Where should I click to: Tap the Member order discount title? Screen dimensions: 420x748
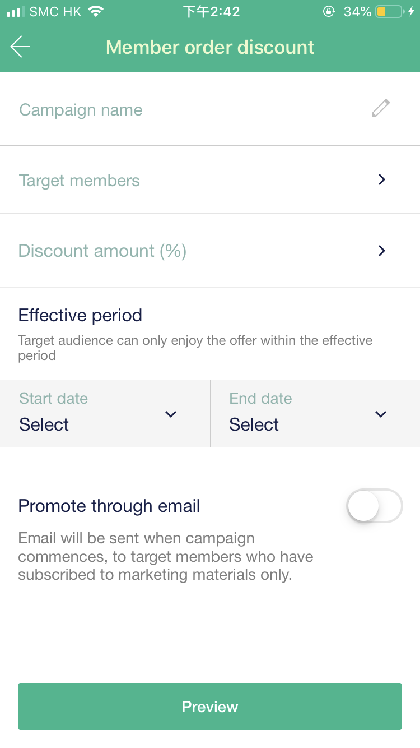pyautogui.click(x=210, y=47)
